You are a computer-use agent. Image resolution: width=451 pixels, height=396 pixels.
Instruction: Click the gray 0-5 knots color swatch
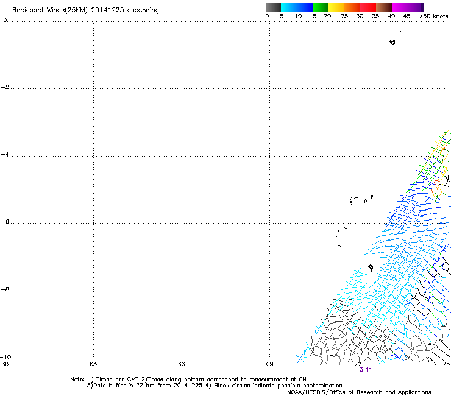tap(273, 7)
